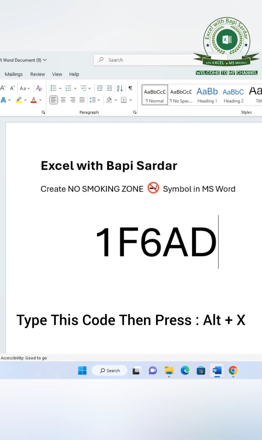Expand the text effects dropdown arrow

pyautogui.click(x=9, y=100)
